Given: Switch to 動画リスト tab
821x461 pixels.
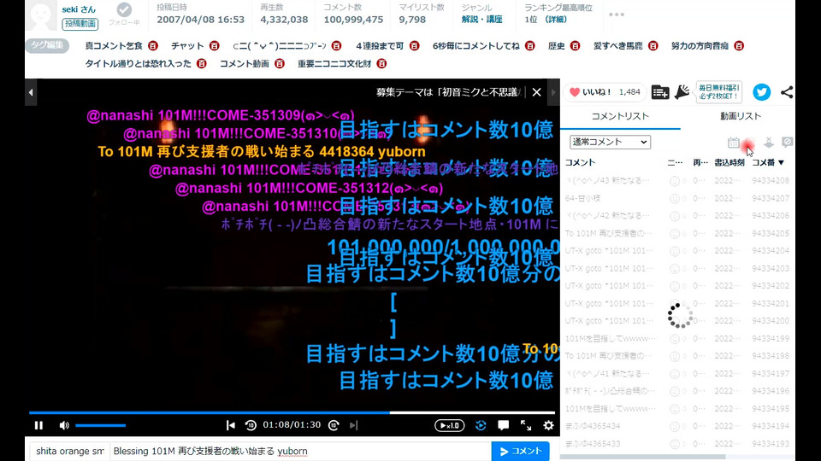Looking at the screenshot, I should pos(741,116).
